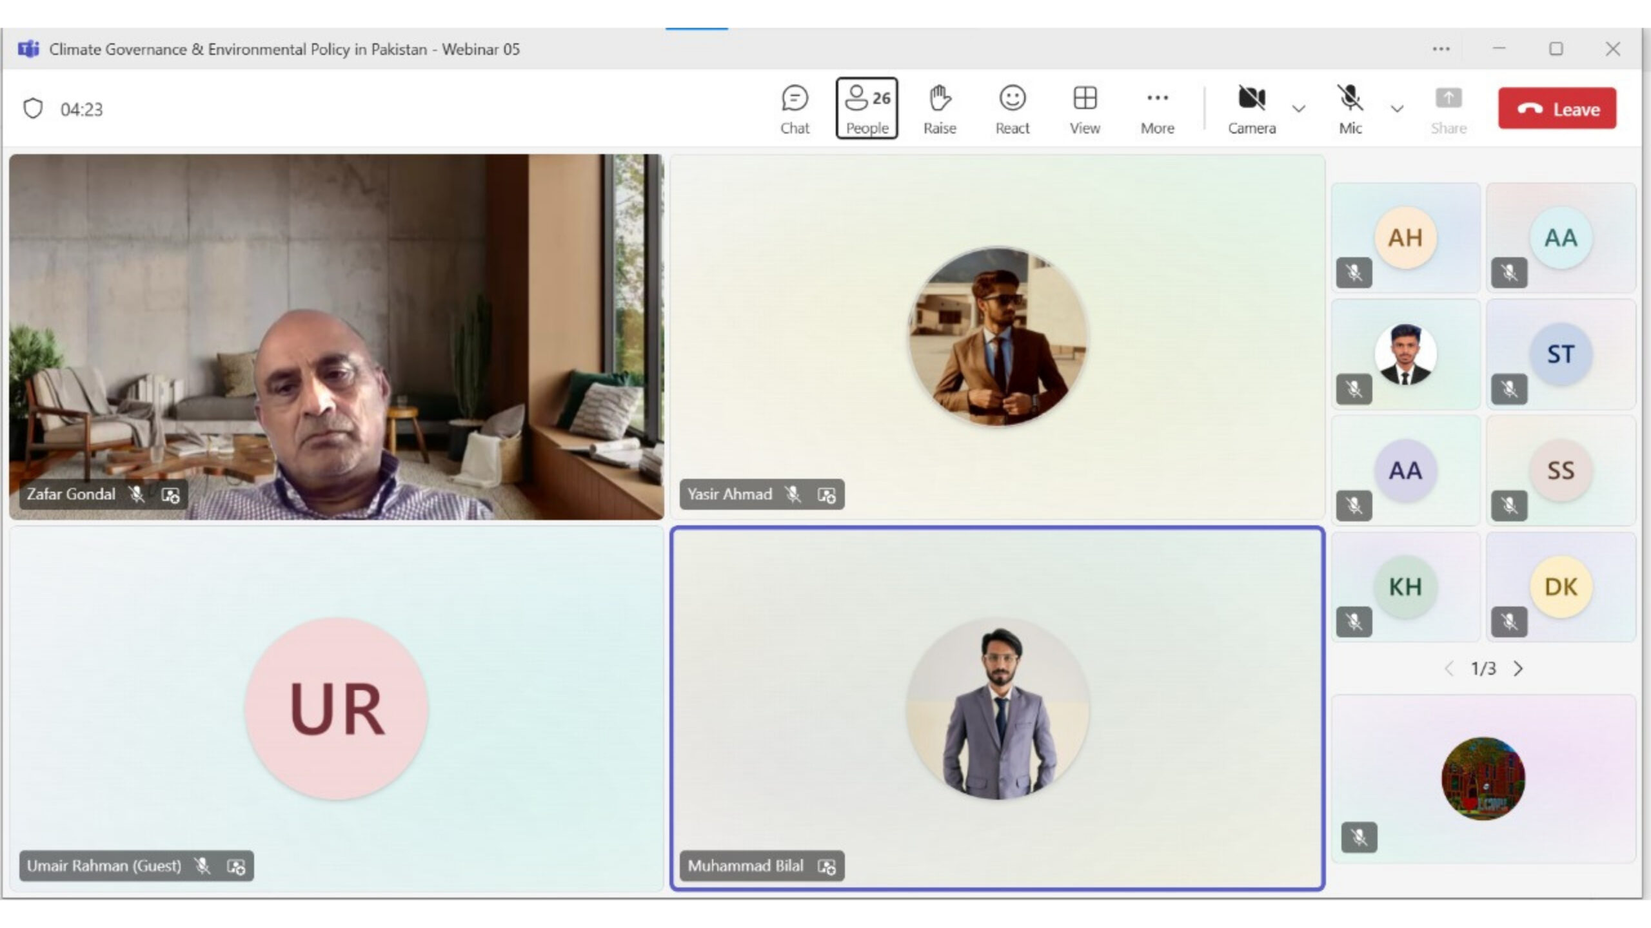Go to previous participants page
The height and width of the screenshot is (928, 1651).
click(x=1449, y=668)
